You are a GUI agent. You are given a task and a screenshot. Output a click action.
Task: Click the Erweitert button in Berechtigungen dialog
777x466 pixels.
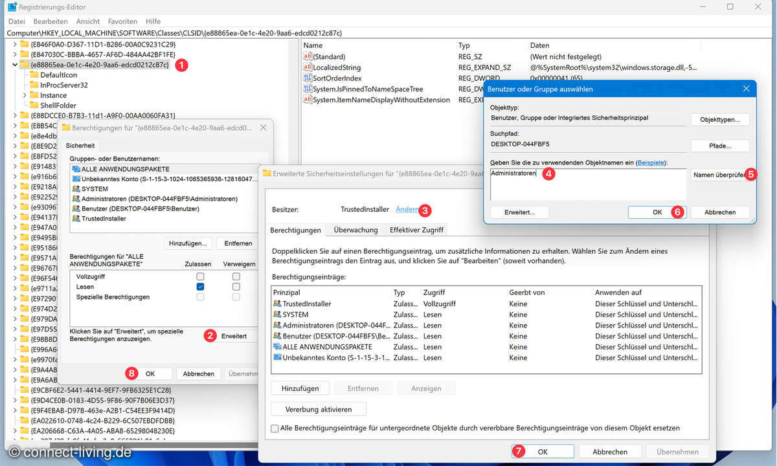pyautogui.click(x=234, y=337)
